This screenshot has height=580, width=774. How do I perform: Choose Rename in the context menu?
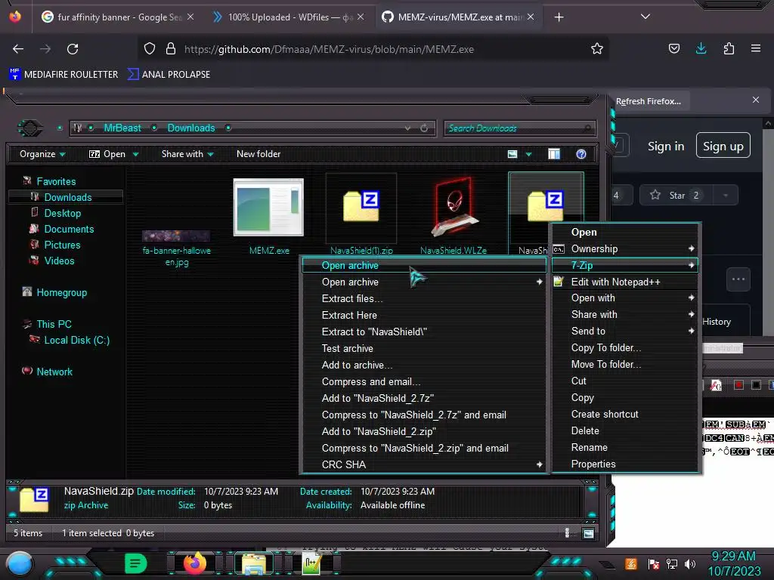point(589,448)
